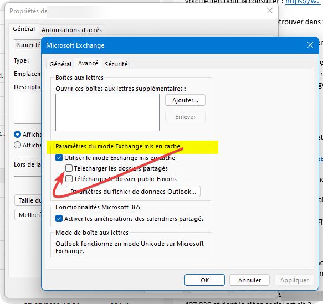This screenshot has height=304, width=323.
Task: Click the OK button
Action: pyautogui.click(x=204, y=280)
